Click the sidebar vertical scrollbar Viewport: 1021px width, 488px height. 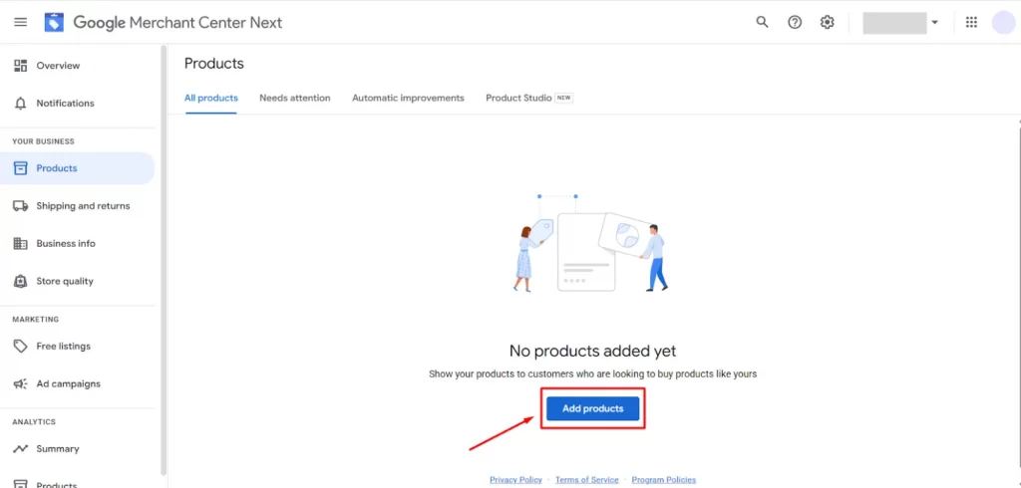(164, 259)
